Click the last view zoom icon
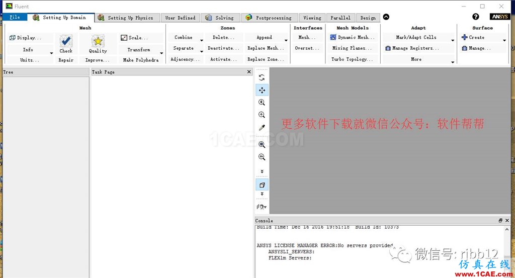Image resolution: width=515 pixels, height=278 pixels. tap(262, 157)
